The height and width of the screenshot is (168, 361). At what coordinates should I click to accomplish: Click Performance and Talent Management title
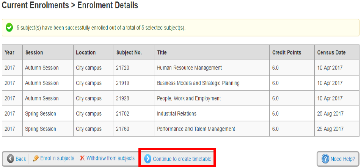click(196, 129)
